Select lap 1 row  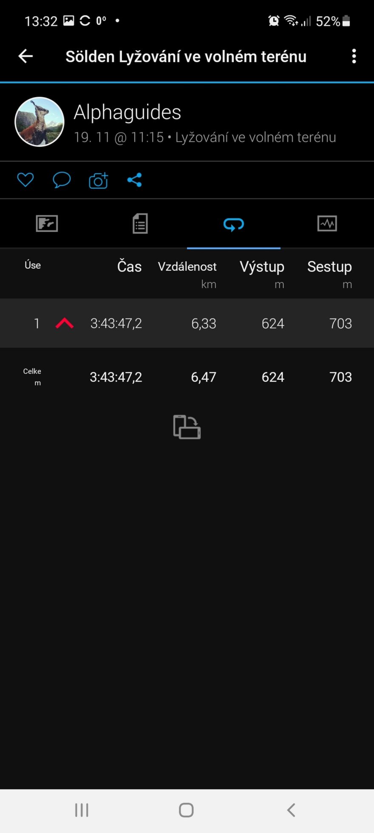[x=187, y=323]
